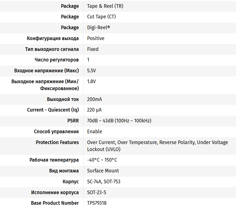Click the Конфигурация выхода label
This screenshot has height=210, width=236.
point(53,38)
